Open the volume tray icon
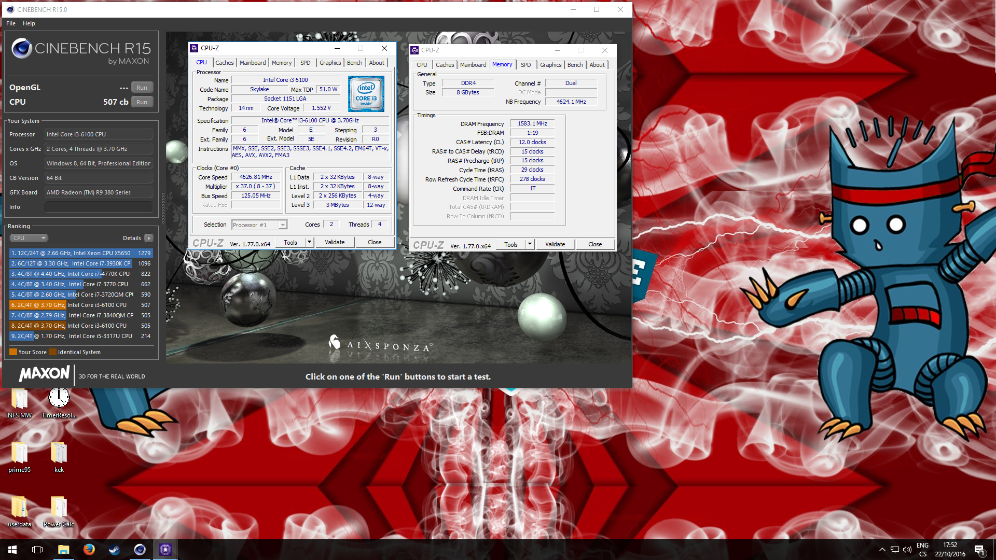The height and width of the screenshot is (560, 996). (x=907, y=550)
